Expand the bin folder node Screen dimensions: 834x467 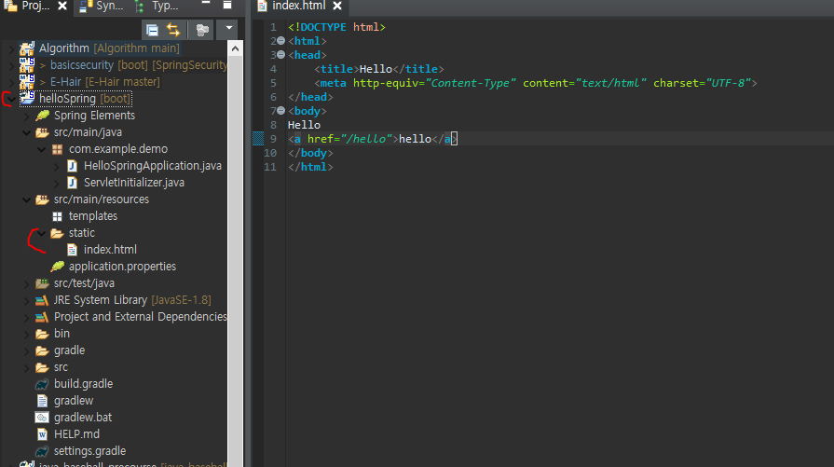point(27,335)
